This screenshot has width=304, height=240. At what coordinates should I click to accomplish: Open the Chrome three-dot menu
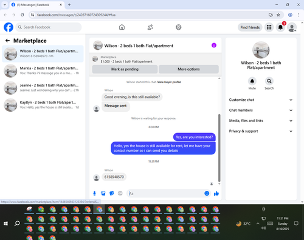coord(299,15)
